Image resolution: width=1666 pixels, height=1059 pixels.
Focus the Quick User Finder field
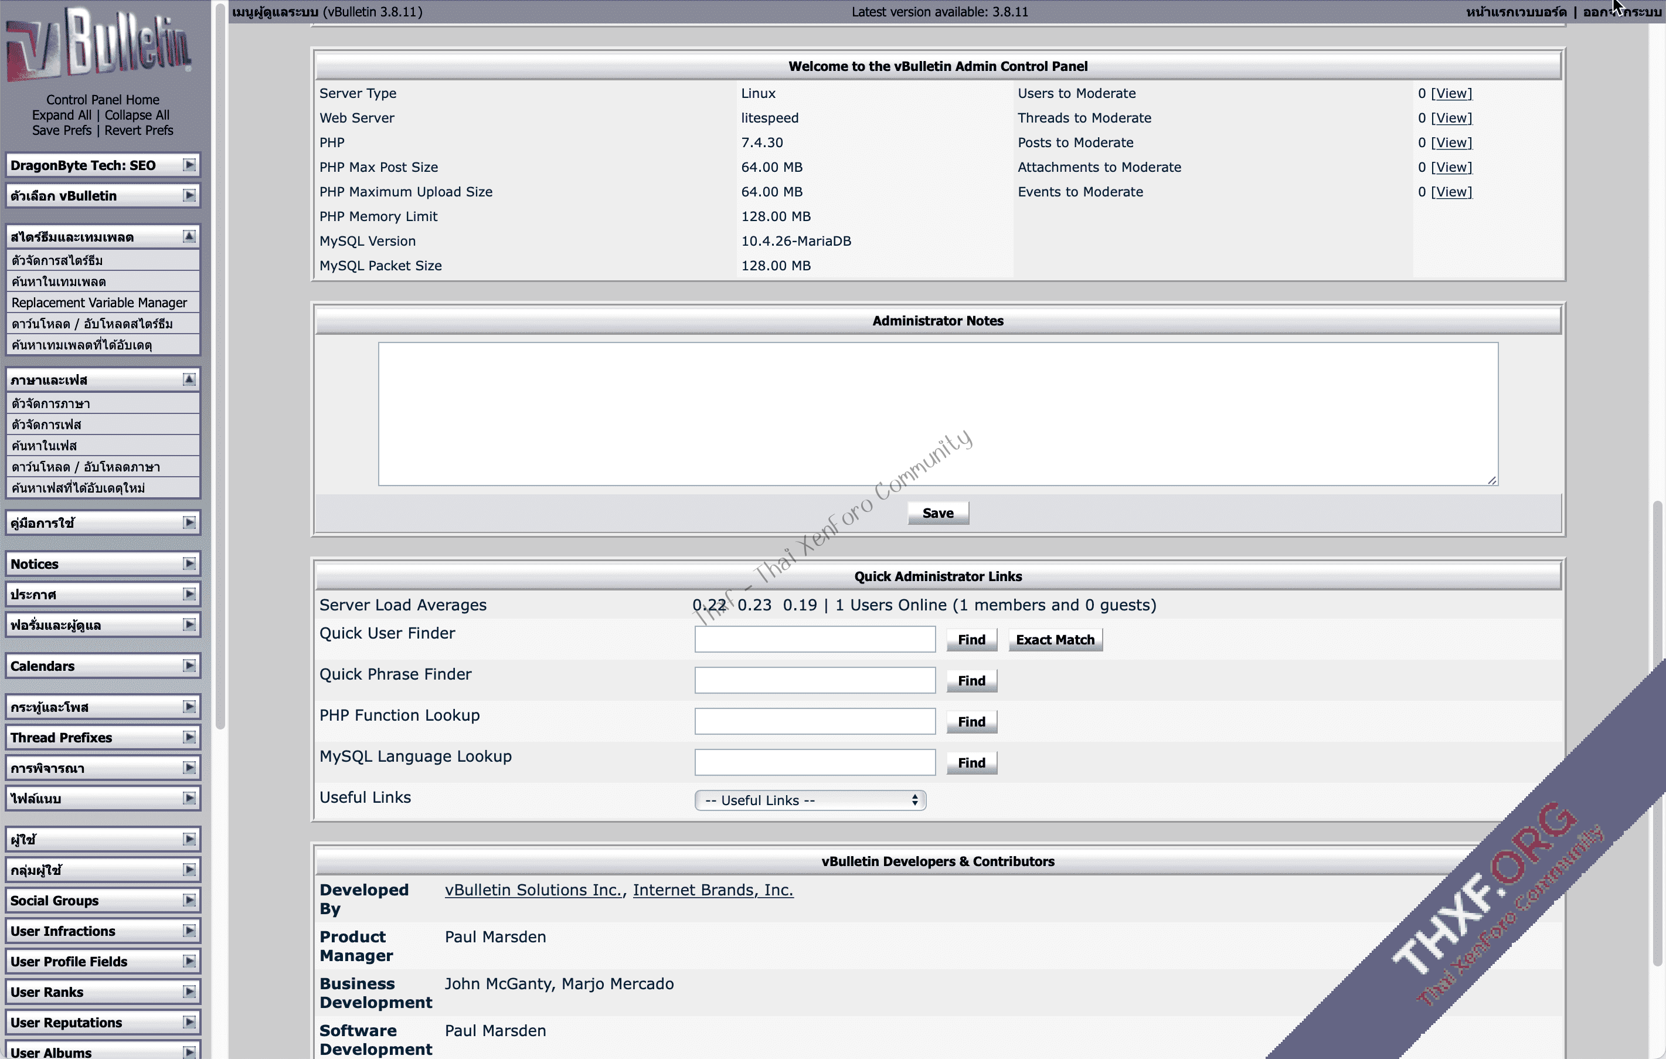[814, 639]
